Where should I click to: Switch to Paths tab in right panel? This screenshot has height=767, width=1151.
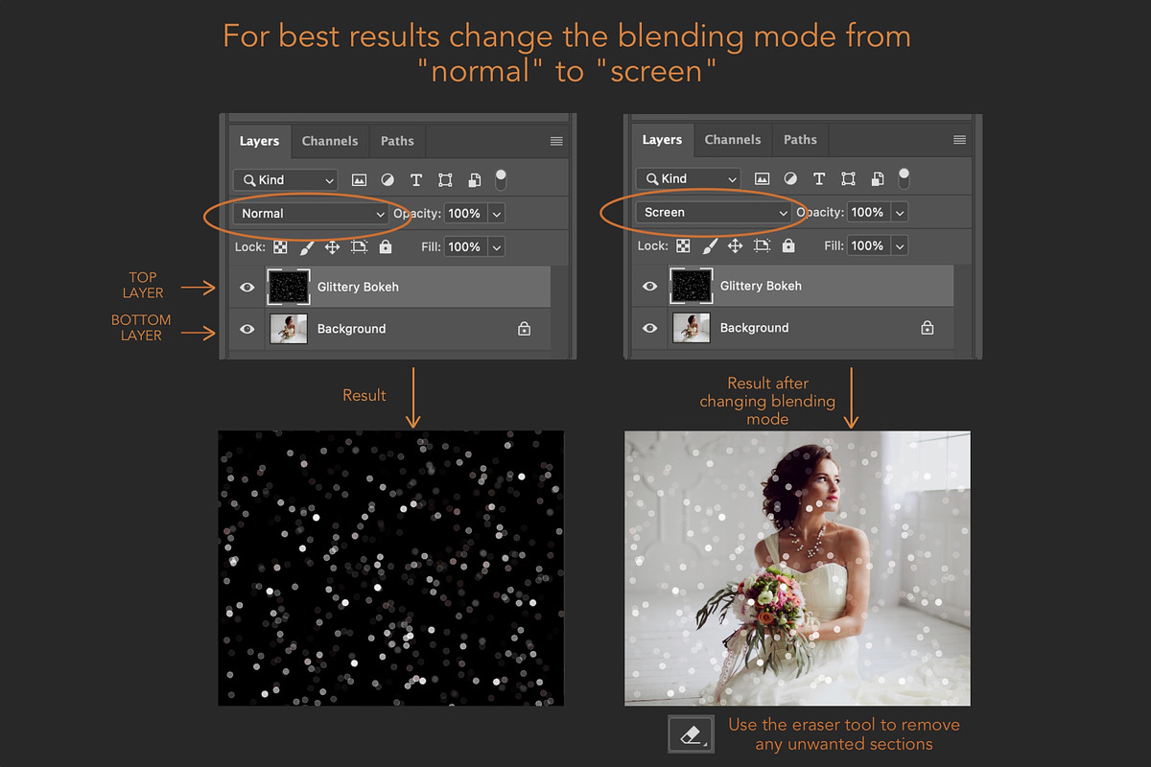(800, 140)
